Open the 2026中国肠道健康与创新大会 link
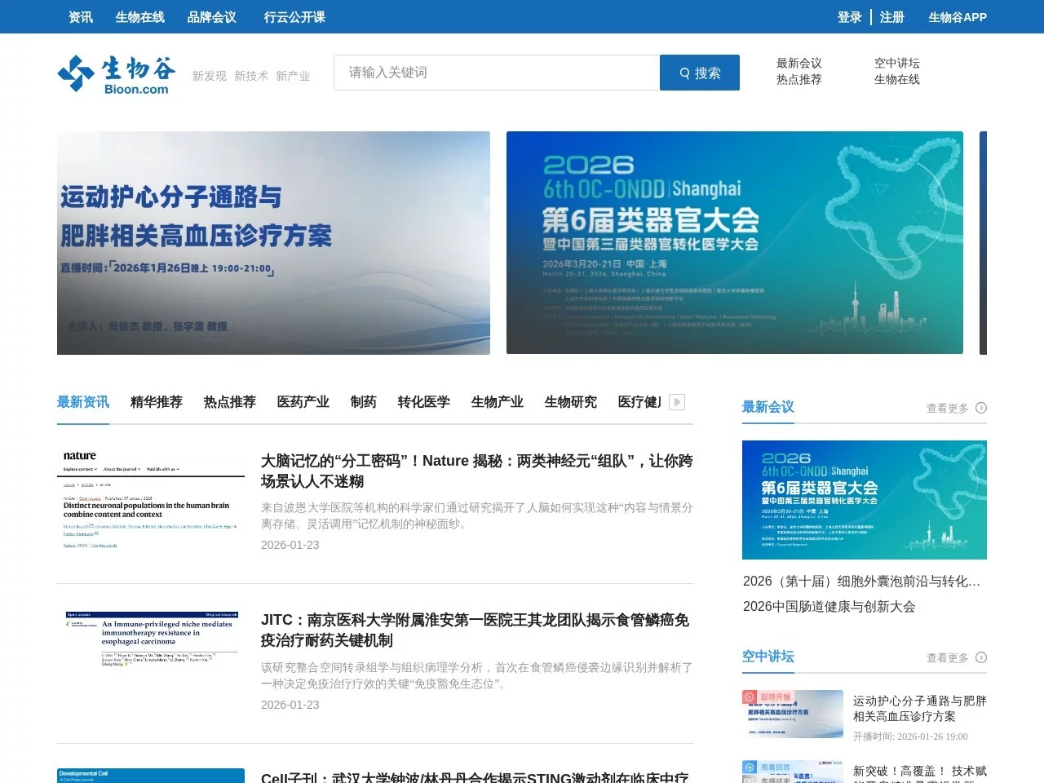The height and width of the screenshot is (783, 1044). click(829, 607)
